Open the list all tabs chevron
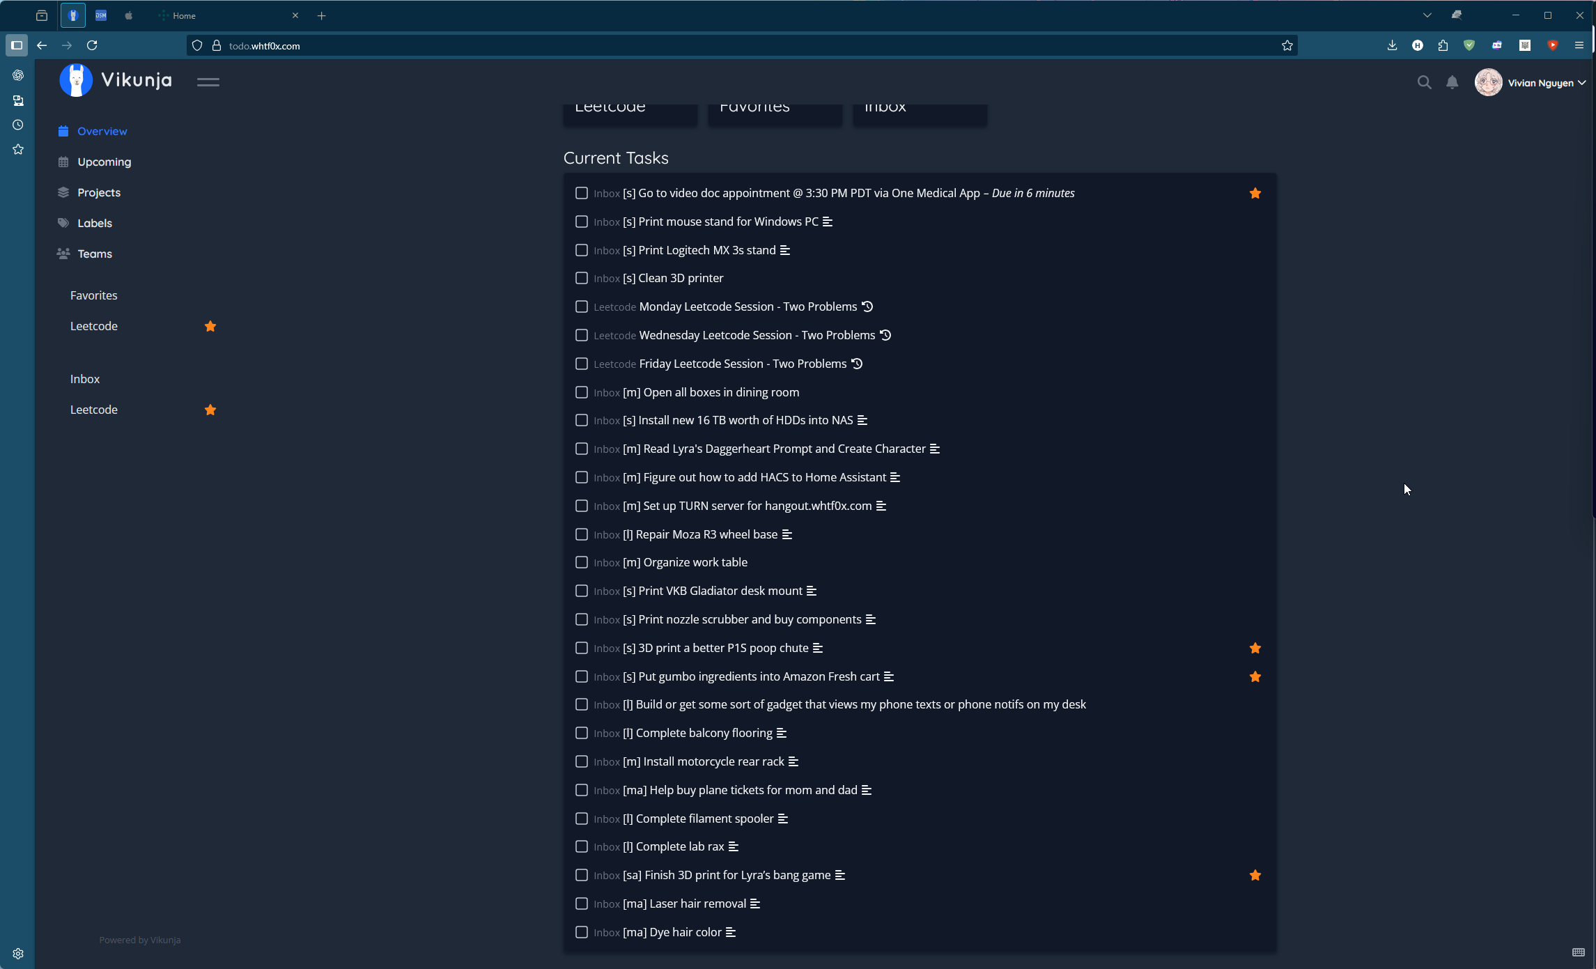Screen dimensions: 1596x969 pos(1427,15)
